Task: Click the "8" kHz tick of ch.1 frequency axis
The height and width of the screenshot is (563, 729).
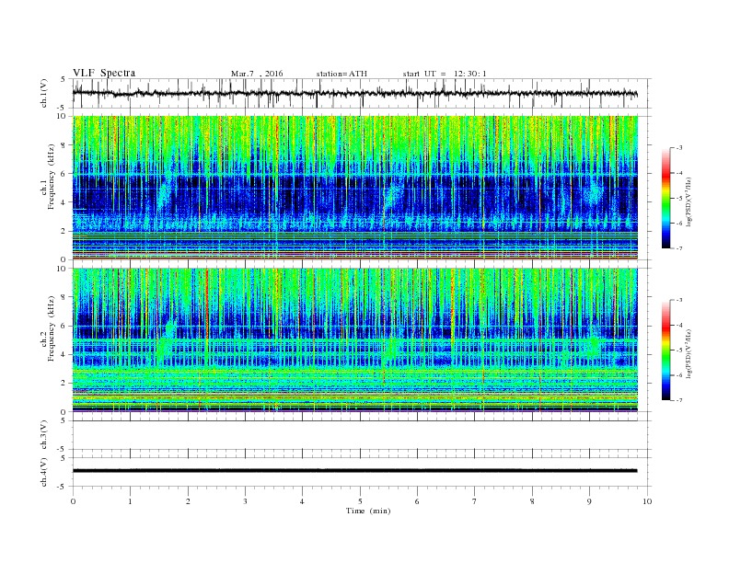Action: 64,145
